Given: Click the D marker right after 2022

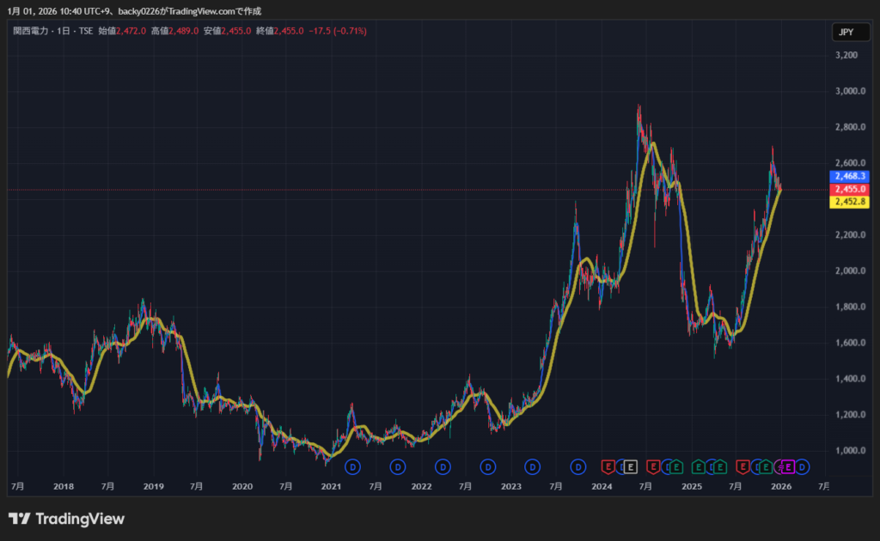Looking at the screenshot, I should [x=443, y=466].
